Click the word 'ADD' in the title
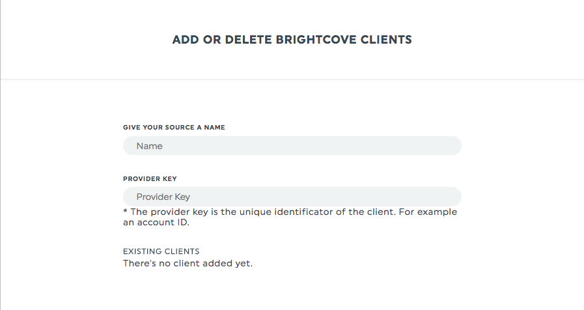 [x=186, y=40]
